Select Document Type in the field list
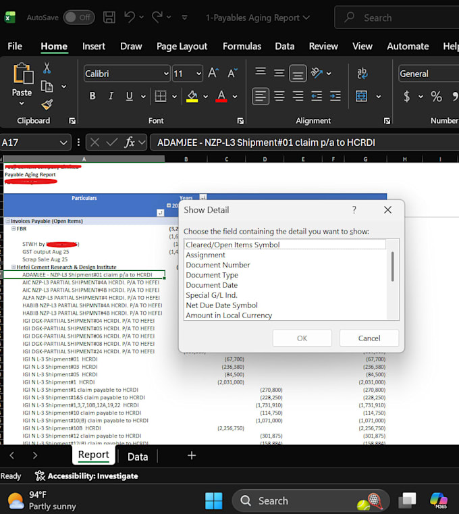Viewport: 459px width, 514px height. pyautogui.click(x=212, y=275)
